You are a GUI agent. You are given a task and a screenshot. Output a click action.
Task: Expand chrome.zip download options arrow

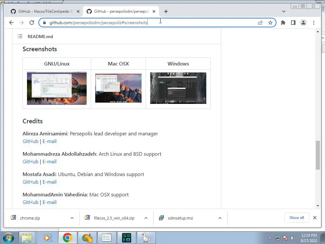(72, 218)
